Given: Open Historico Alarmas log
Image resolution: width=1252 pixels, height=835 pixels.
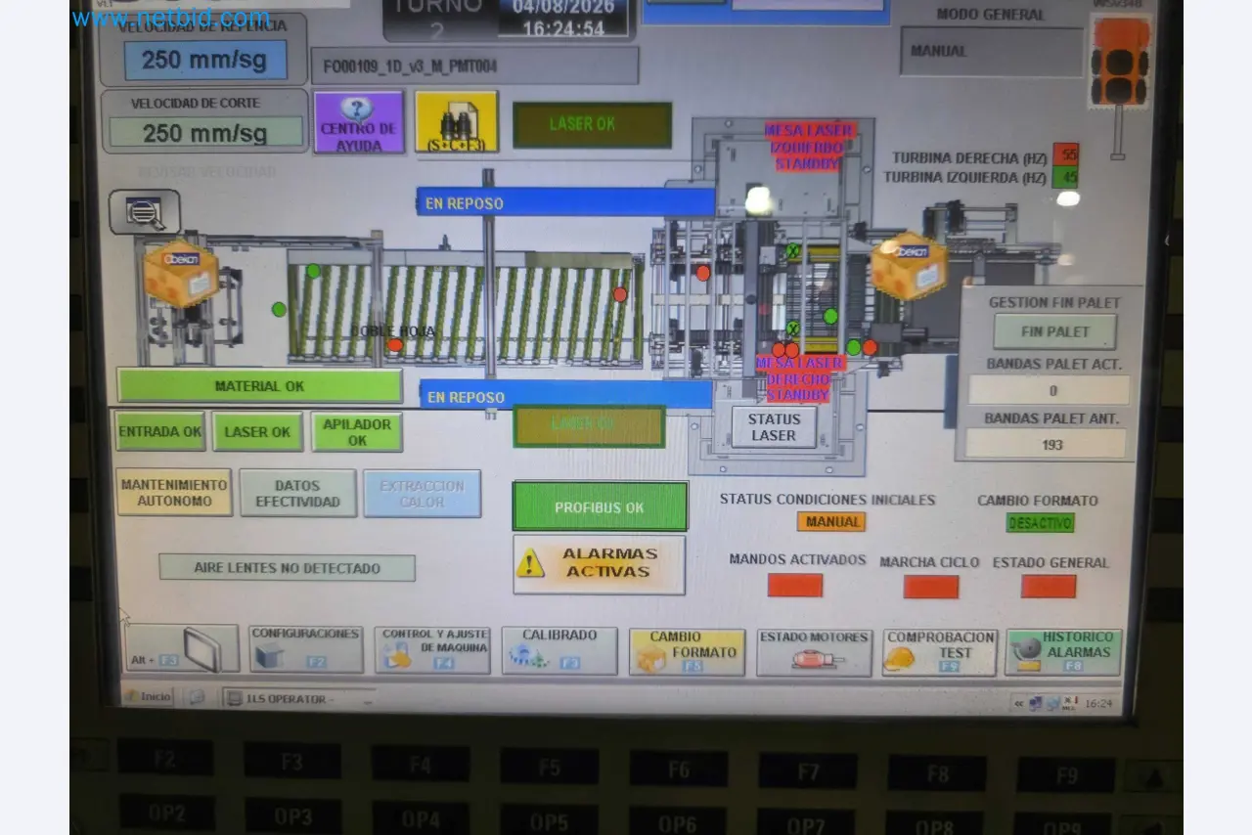Looking at the screenshot, I should pyautogui.click(x=1063, y=652).
